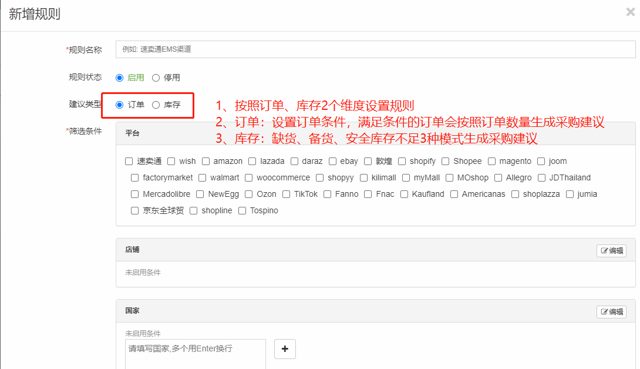Tick the Americanas checkbox
This screenshot has height=369, width=640.
point(454,194)
